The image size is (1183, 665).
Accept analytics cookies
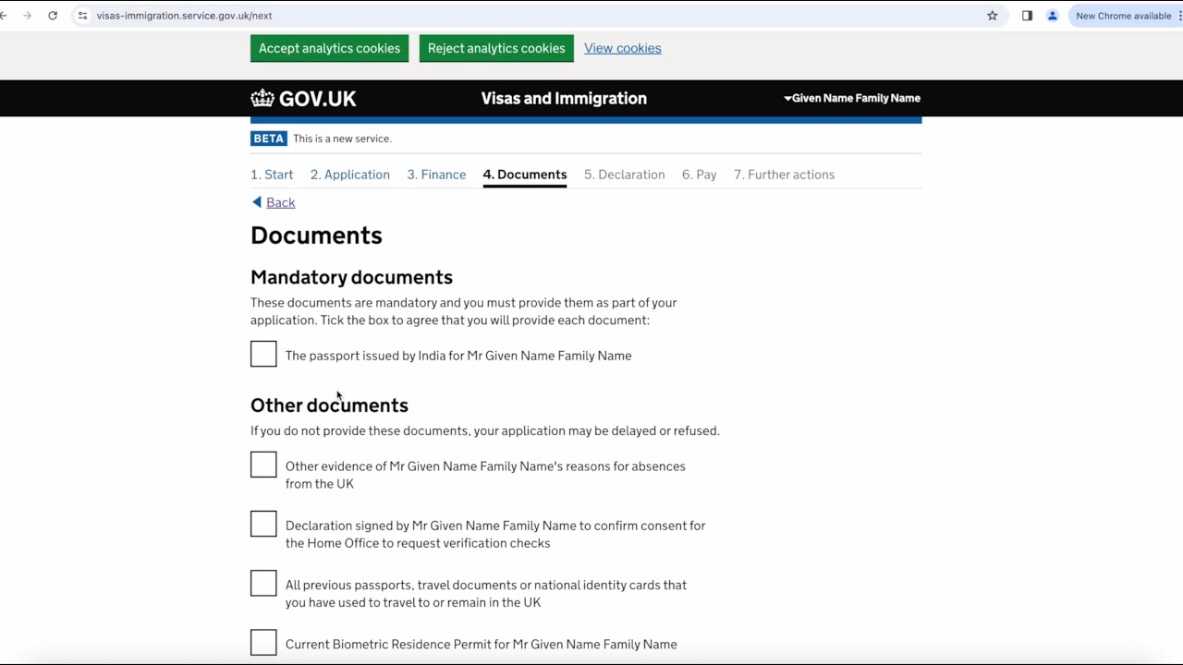coord(329,48)
